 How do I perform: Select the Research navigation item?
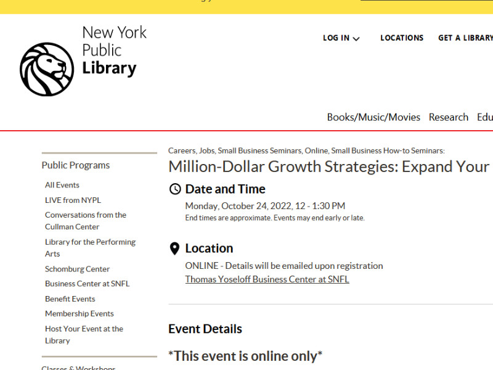[x=448, y=117]
